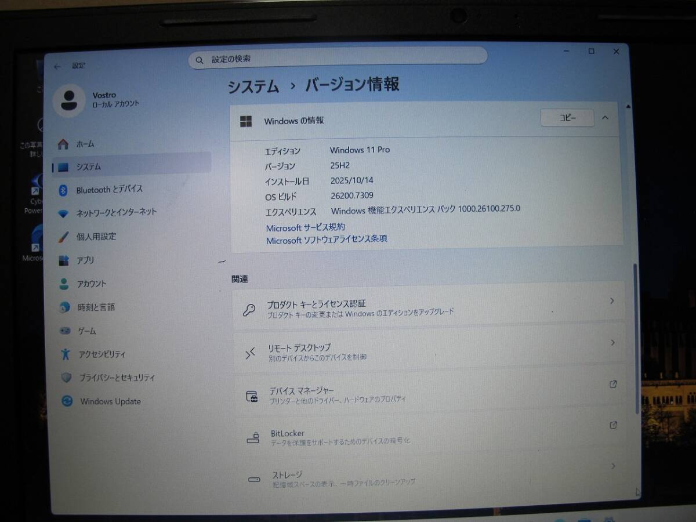Click the リモート デスクトップ arrows icon
This screenshot has height=522, width=696.
coord(250,353)
